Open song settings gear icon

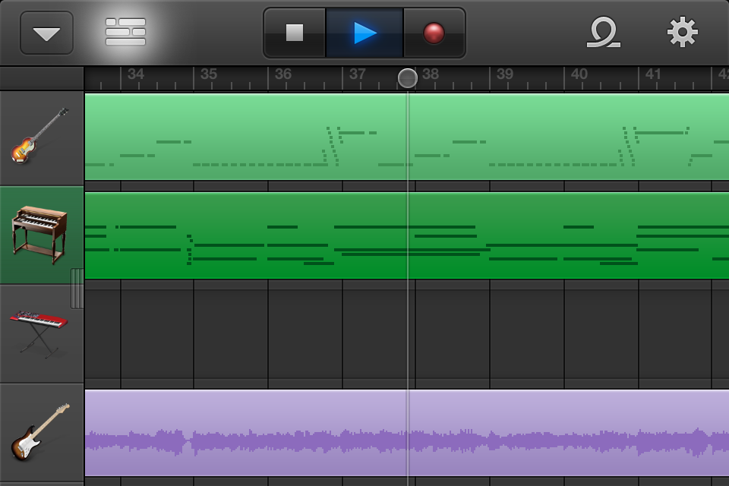(682, 32)
